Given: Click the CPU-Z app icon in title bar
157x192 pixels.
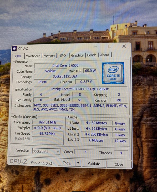Looking at the screenshot, I should coord(14,48).
